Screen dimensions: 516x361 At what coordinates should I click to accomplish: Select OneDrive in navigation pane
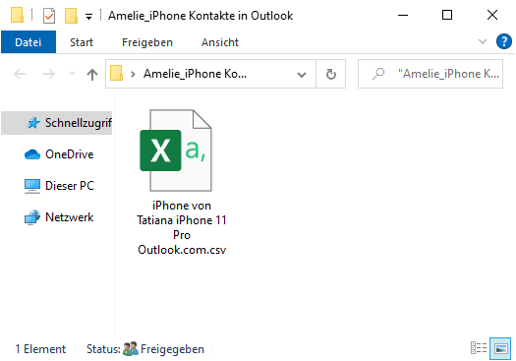click(x=59, y=154)
